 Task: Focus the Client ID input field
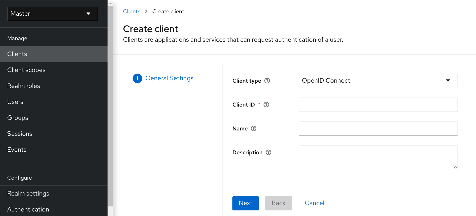click(378, 105)
